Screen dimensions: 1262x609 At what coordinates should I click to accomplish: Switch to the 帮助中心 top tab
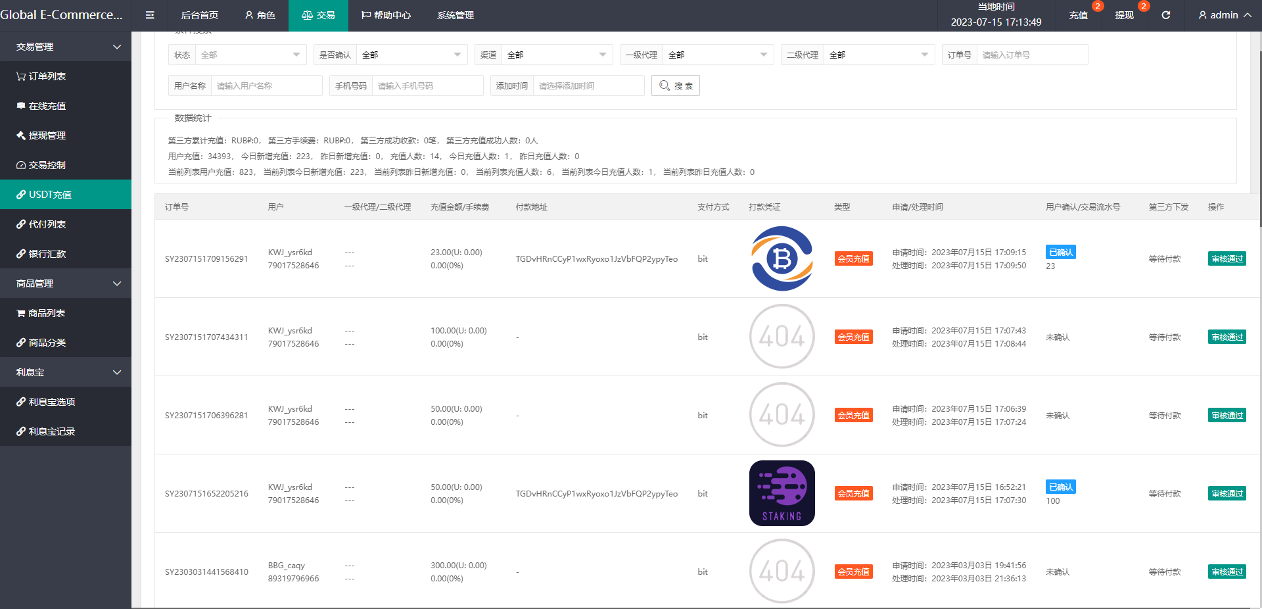click(386, 15)
